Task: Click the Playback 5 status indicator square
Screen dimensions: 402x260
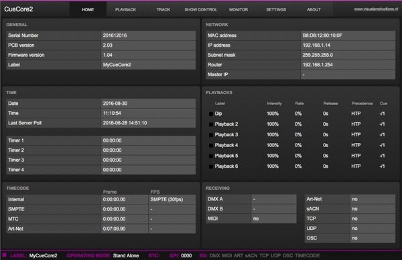Action: click(211, 156)
